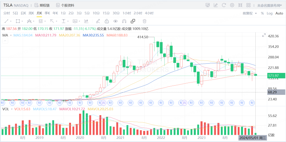Open the 期权链 option chain link
Screen dimensions: 286x142
[42, 5]
